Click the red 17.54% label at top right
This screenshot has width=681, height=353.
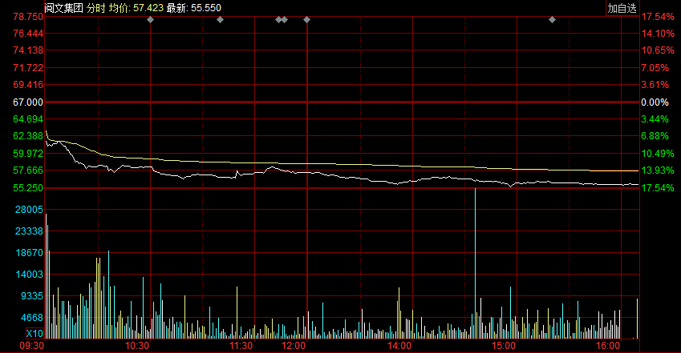point(658,17)
